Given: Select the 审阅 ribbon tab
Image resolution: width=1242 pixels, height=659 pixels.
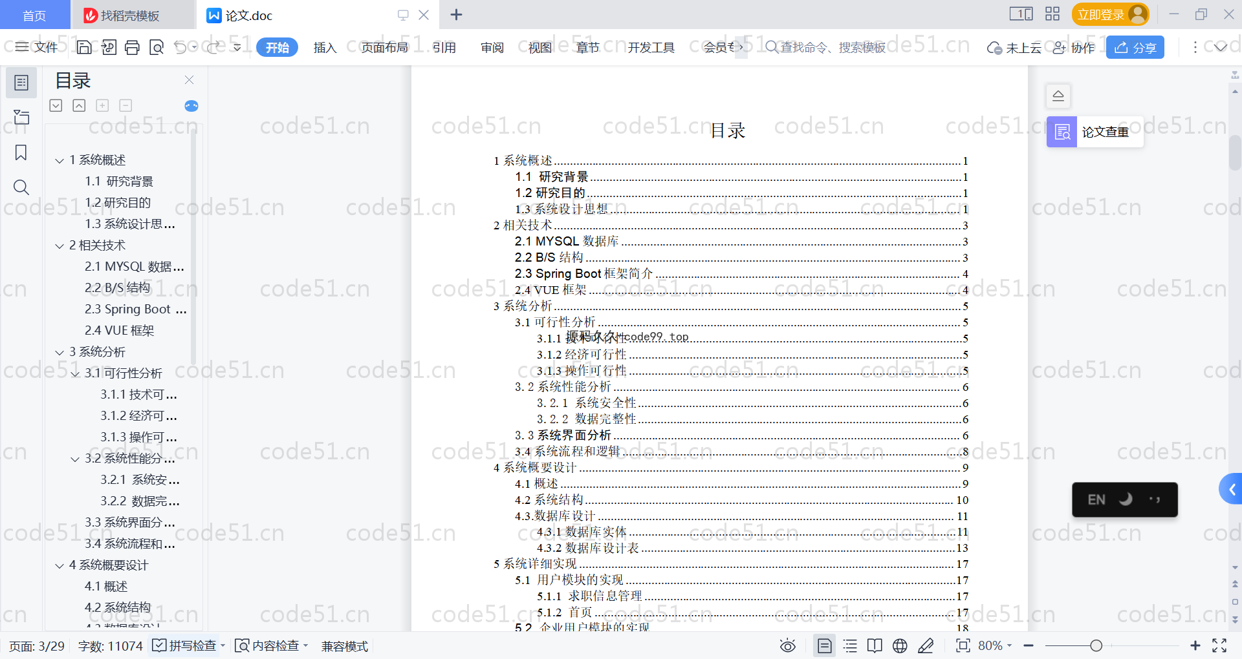Looking at the screenshot, I should 492,47.
